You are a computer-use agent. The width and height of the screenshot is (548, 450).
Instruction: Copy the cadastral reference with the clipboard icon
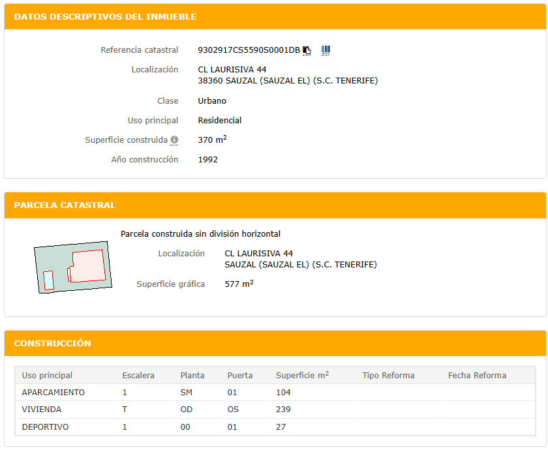click(307, 51)
